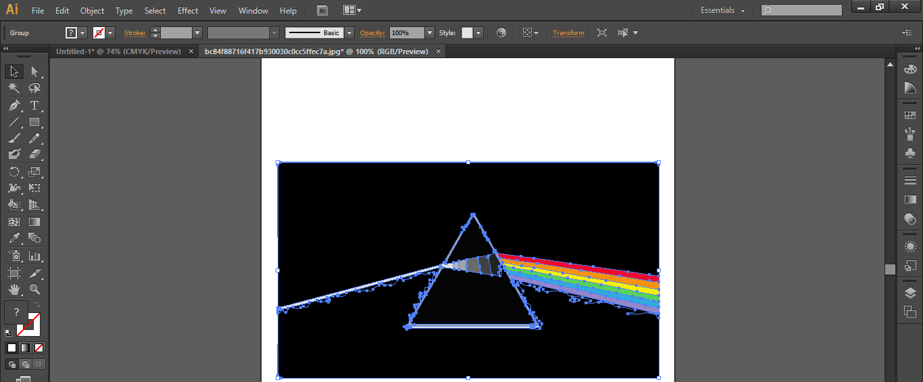The image size is (923, 382).
Task: Open the Basic brush definition dropdown
Action: pyautogui.click(x=349, y=32)
